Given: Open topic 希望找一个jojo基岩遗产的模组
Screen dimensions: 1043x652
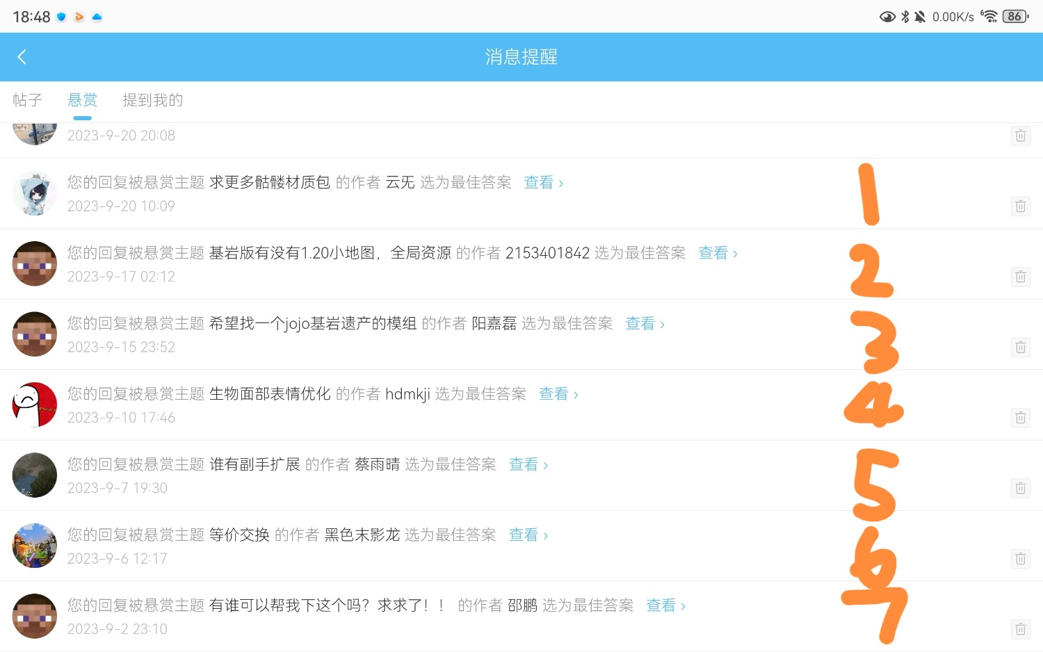Looking at the screenshot, I should 313,323.
